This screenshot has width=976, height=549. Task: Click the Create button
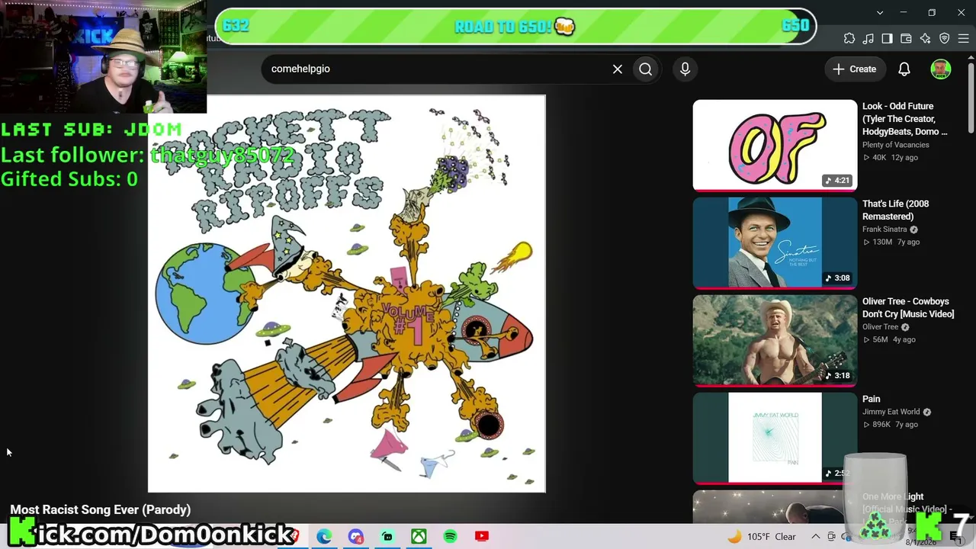pyautogui.click(x=855, y=69)
